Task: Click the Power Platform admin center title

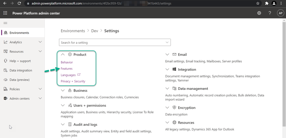Action: tap(36, 13)
